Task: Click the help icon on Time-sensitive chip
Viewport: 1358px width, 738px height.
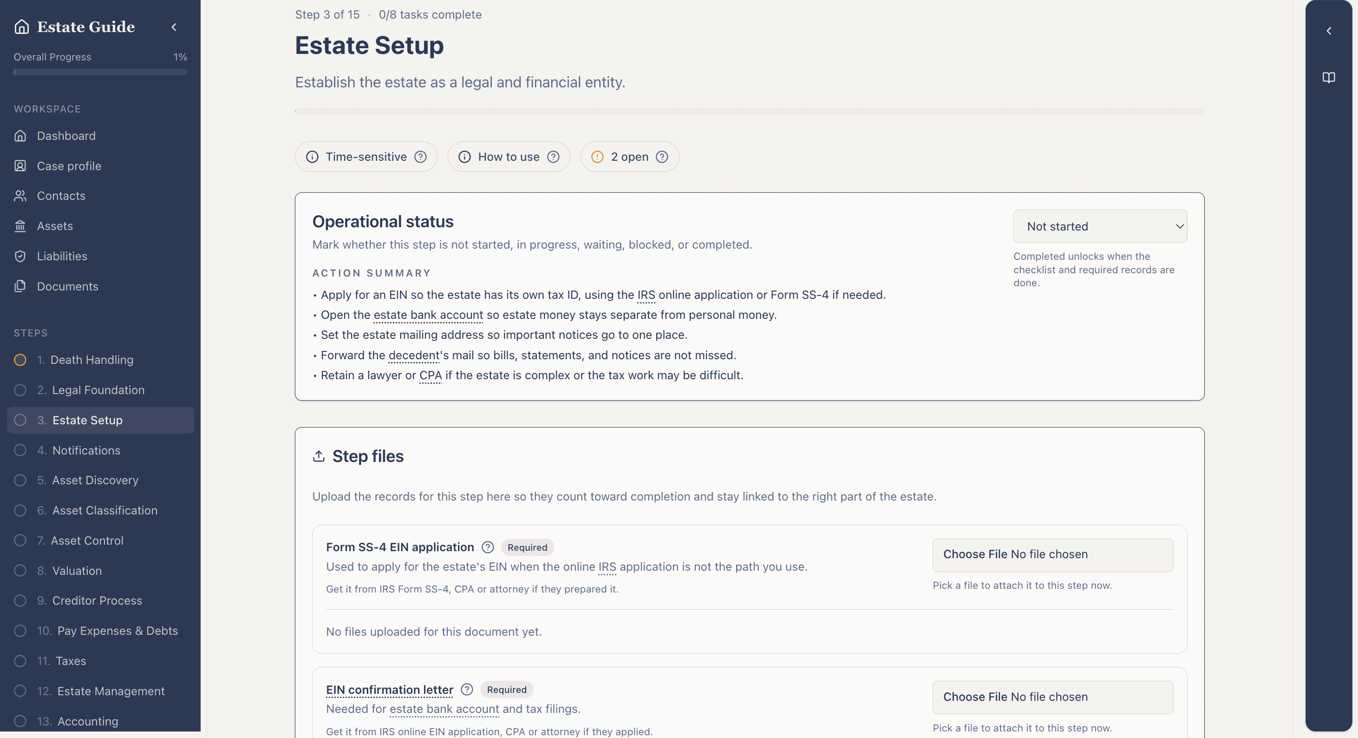Action: point(420,157)
